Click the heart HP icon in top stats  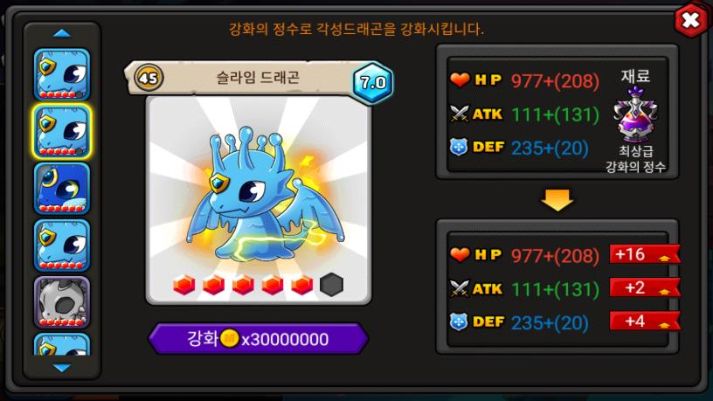[460, 80]
